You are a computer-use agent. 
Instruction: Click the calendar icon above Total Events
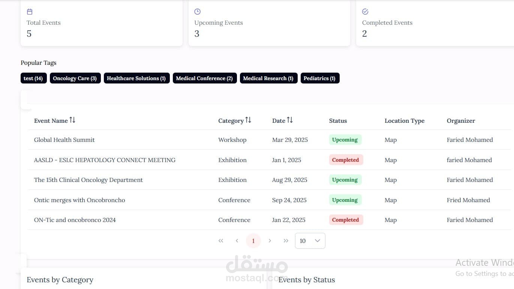[x=30, y=12]
